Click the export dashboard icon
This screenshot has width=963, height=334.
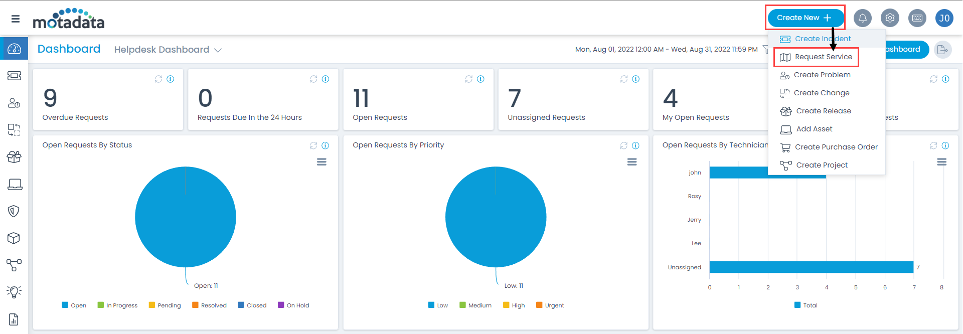point(942,50)
